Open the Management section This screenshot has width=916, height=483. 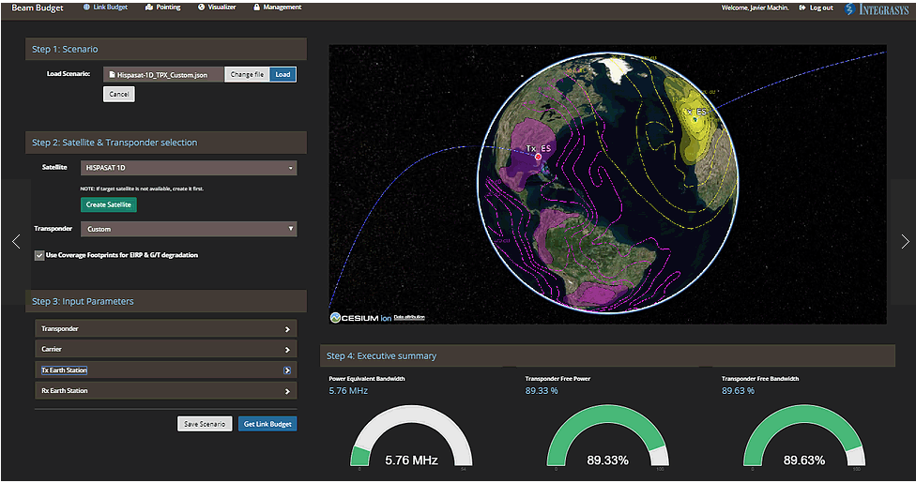coord(277,8)
